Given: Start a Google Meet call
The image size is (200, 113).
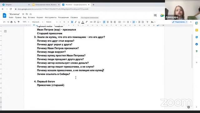Looking at the screenshot, I should 162,15.
